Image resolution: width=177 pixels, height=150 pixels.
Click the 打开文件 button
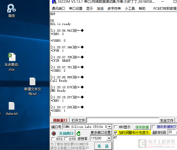pyautogui.click(x=78, y=120)
